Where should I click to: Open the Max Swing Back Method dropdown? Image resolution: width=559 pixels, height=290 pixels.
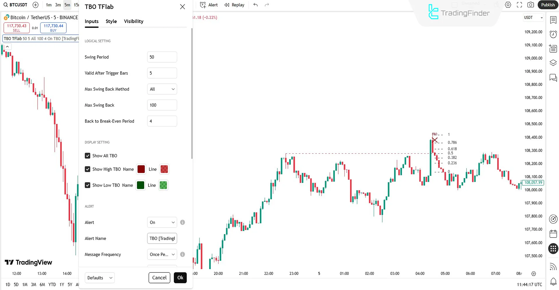click(162, 89)
